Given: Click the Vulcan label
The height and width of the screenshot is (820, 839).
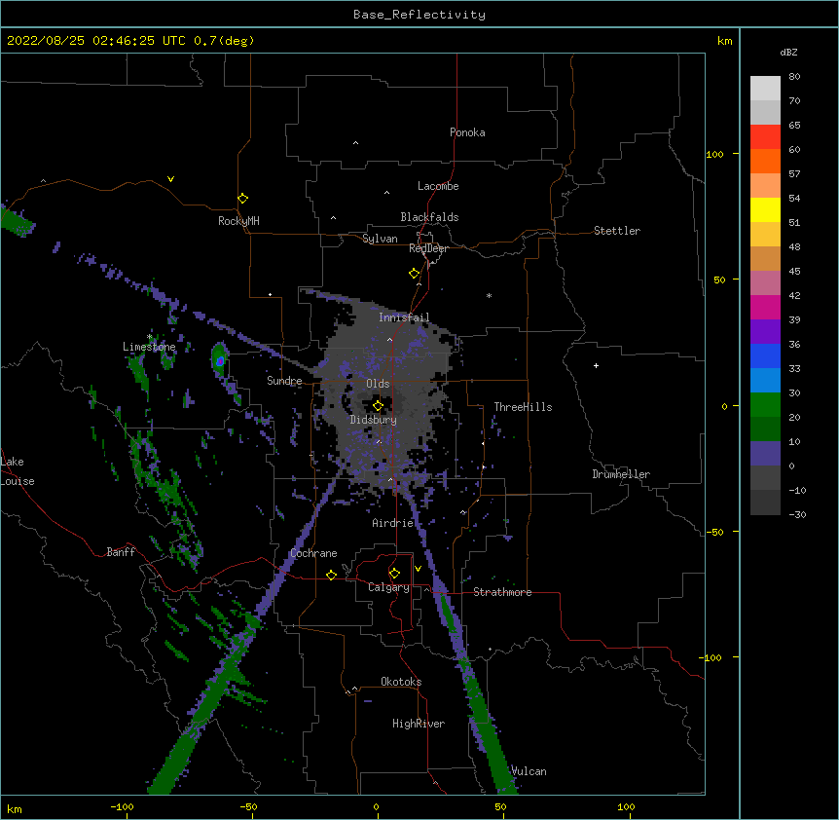Looking at the screenshot, I should tap(529, 771).
